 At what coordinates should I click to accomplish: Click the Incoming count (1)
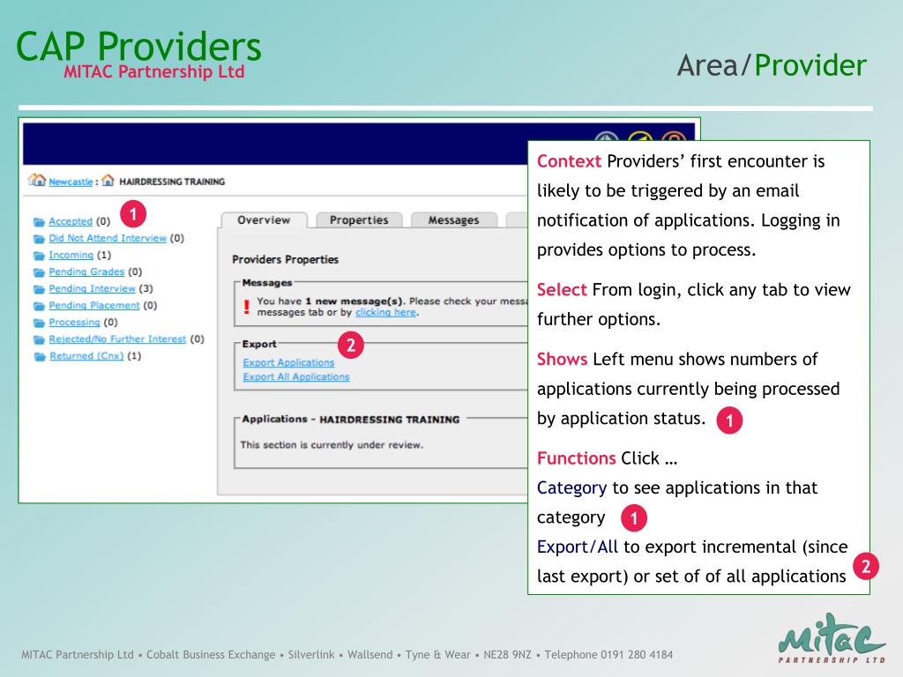point(104,255)
